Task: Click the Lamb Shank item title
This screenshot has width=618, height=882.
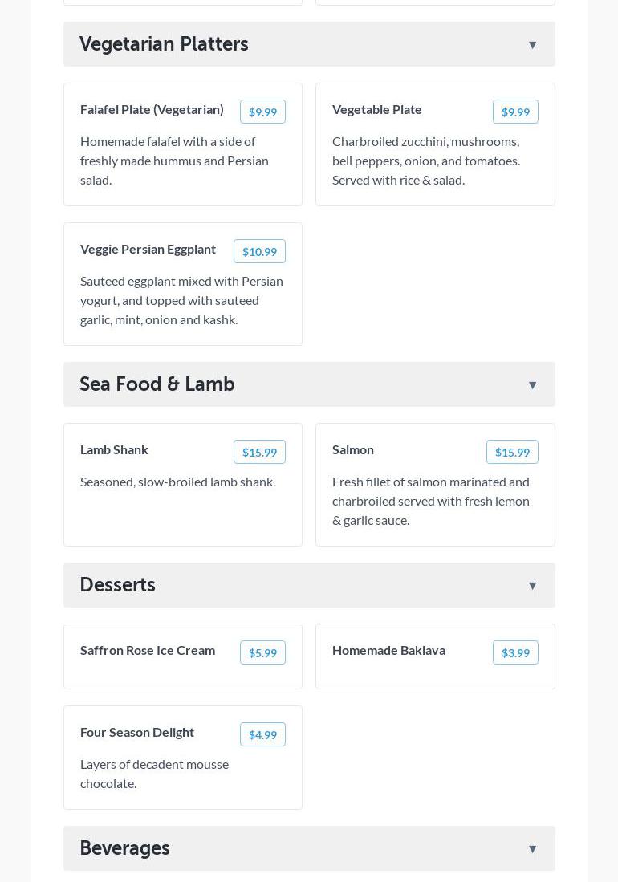Action: (x=114, y=450)
